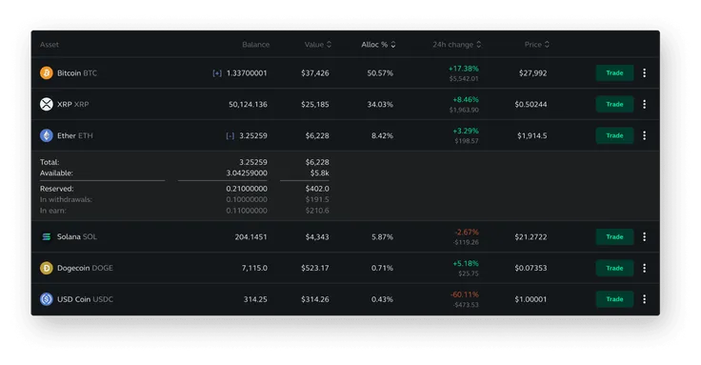
Task: Click the Bitcoin coin icon
Action: pyautogui.click(x=47, y=73)
